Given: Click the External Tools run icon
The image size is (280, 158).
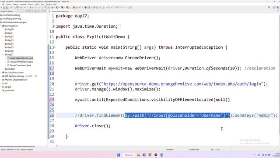Looking at the screenshot, I should pos(67,7).
